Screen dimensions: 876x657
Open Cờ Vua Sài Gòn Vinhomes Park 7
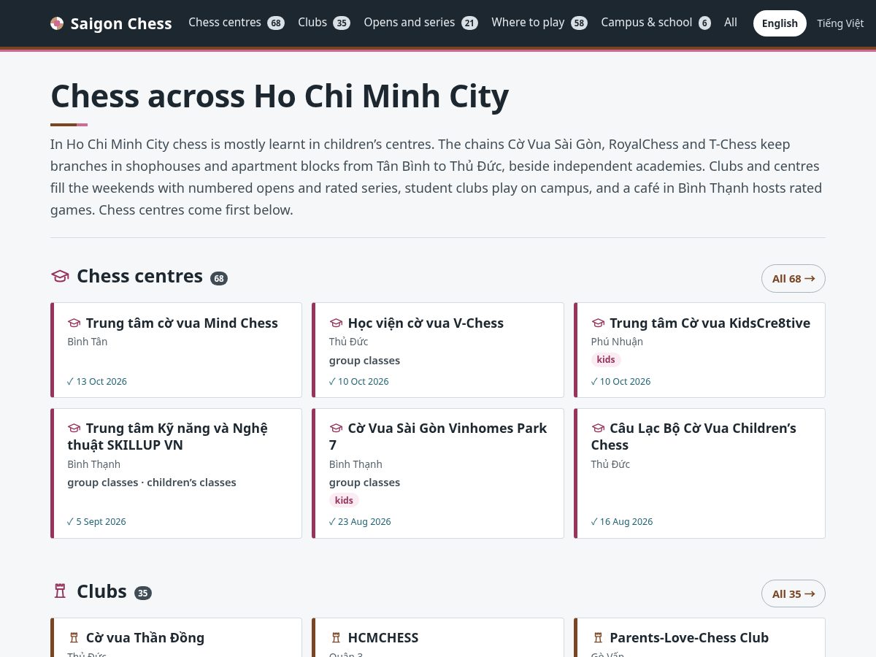click(438, 473)
